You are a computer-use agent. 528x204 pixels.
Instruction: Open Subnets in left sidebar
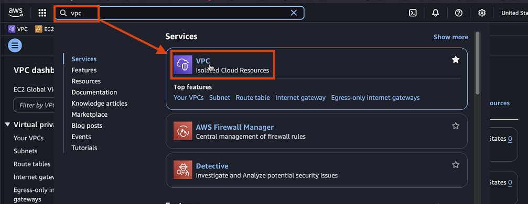tap(25, 151)
